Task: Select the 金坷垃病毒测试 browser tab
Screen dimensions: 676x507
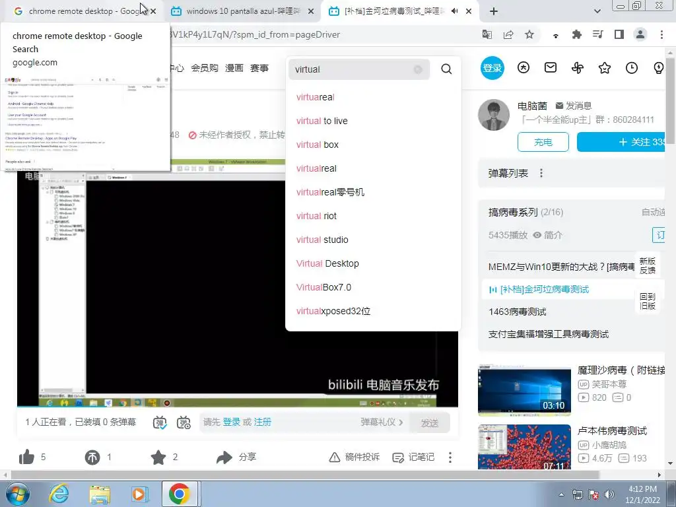Action: pyautogui.click(x=399, y=11)
